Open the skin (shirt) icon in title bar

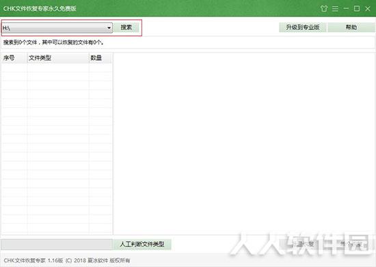pos(324,9)
